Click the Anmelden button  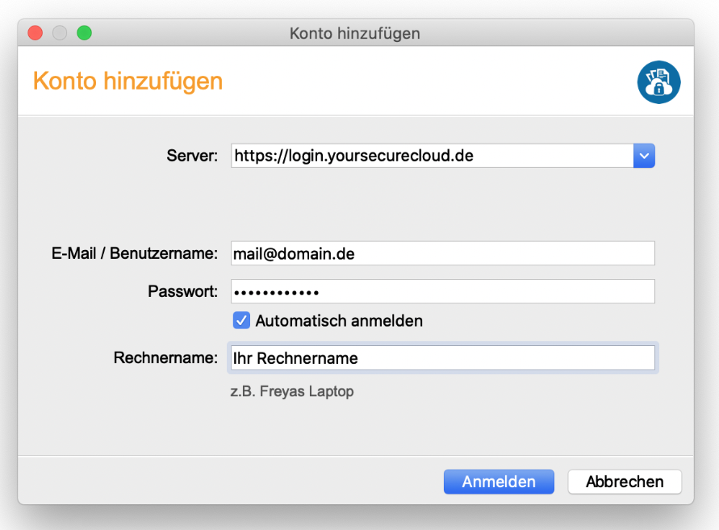point(499,482)
